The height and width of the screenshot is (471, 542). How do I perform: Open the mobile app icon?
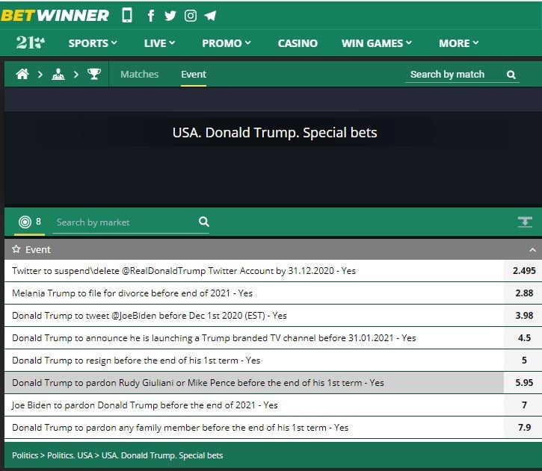(127, 16)
